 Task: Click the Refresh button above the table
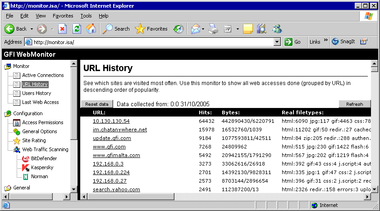point(355,104)
